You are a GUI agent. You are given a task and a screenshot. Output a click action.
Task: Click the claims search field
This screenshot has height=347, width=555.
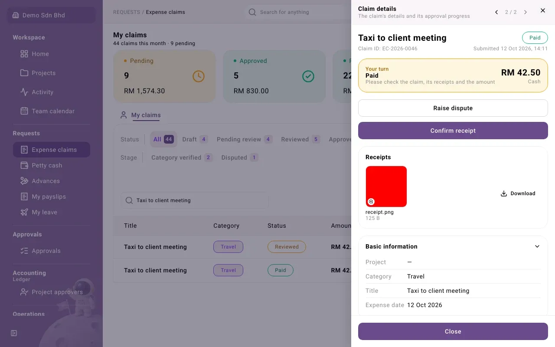pyautogui.click(x=195, y=200)
